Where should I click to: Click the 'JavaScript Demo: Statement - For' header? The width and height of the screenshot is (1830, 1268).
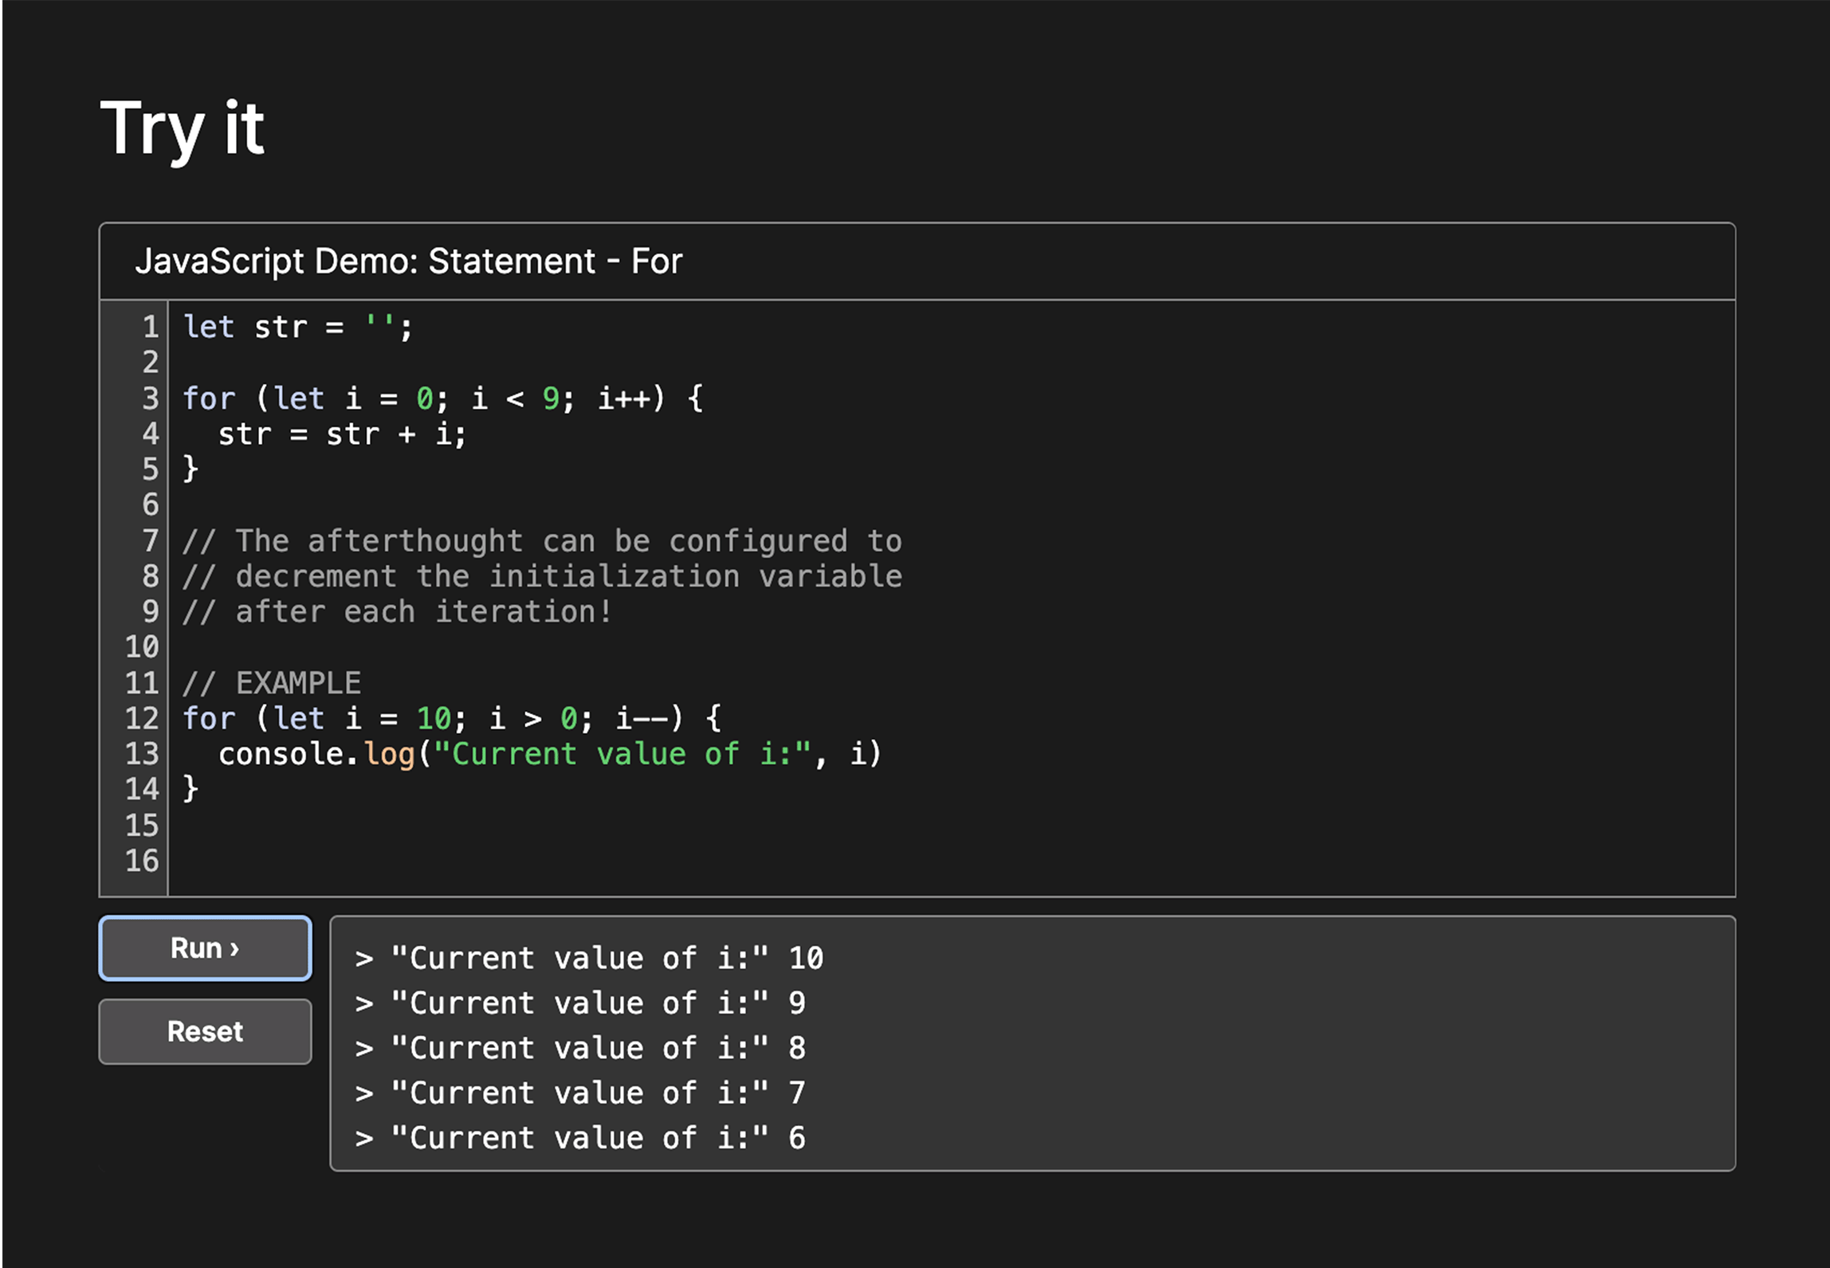[x=408, y=261]
